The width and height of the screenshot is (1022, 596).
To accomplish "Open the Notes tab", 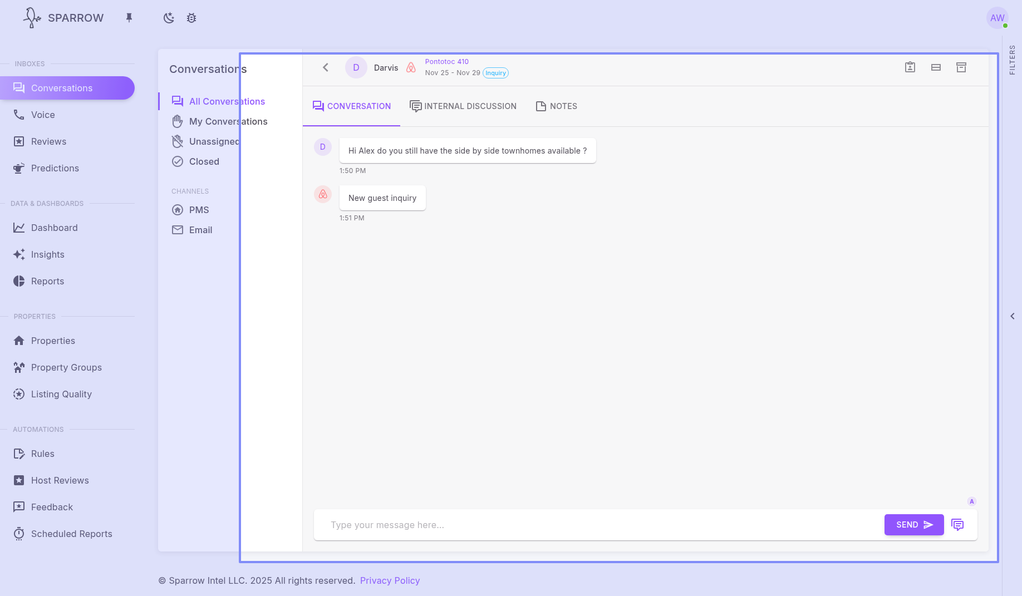I will click(556, 106).
